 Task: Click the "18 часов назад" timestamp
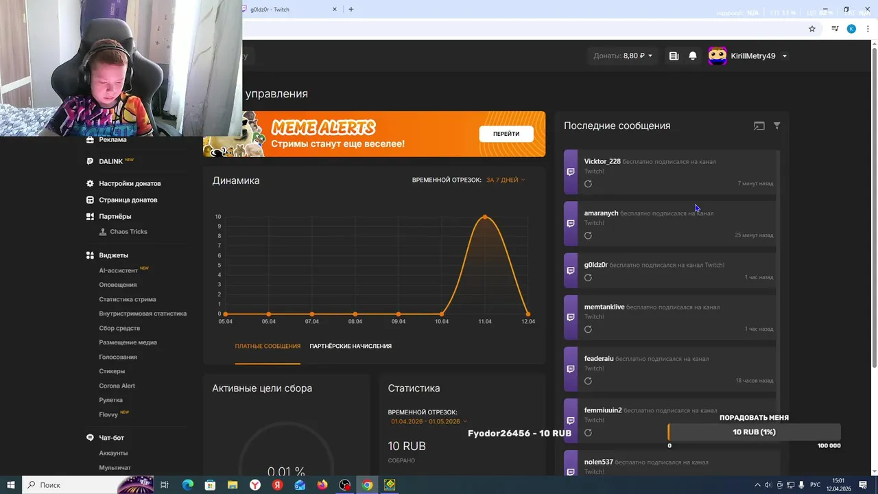coord(755,381)
